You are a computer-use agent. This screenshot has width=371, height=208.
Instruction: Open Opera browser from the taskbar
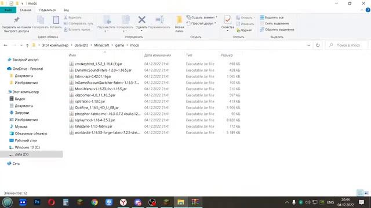click(x=52, y=202)
